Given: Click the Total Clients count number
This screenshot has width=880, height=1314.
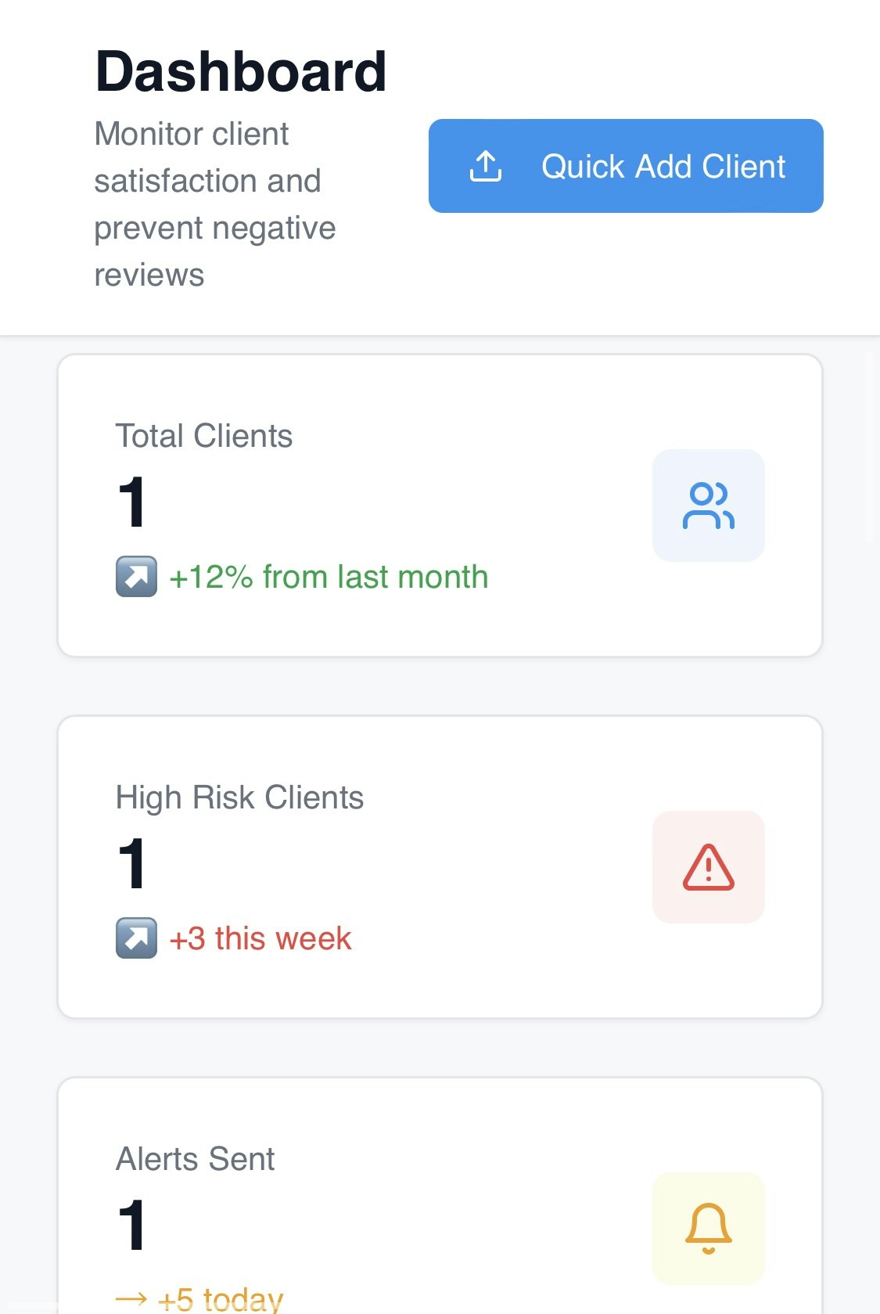Looking at the screenshot, I should [132, 502].
